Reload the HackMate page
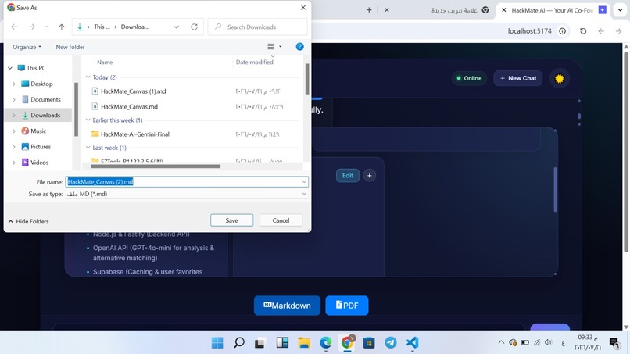 (x=583, y=31)
